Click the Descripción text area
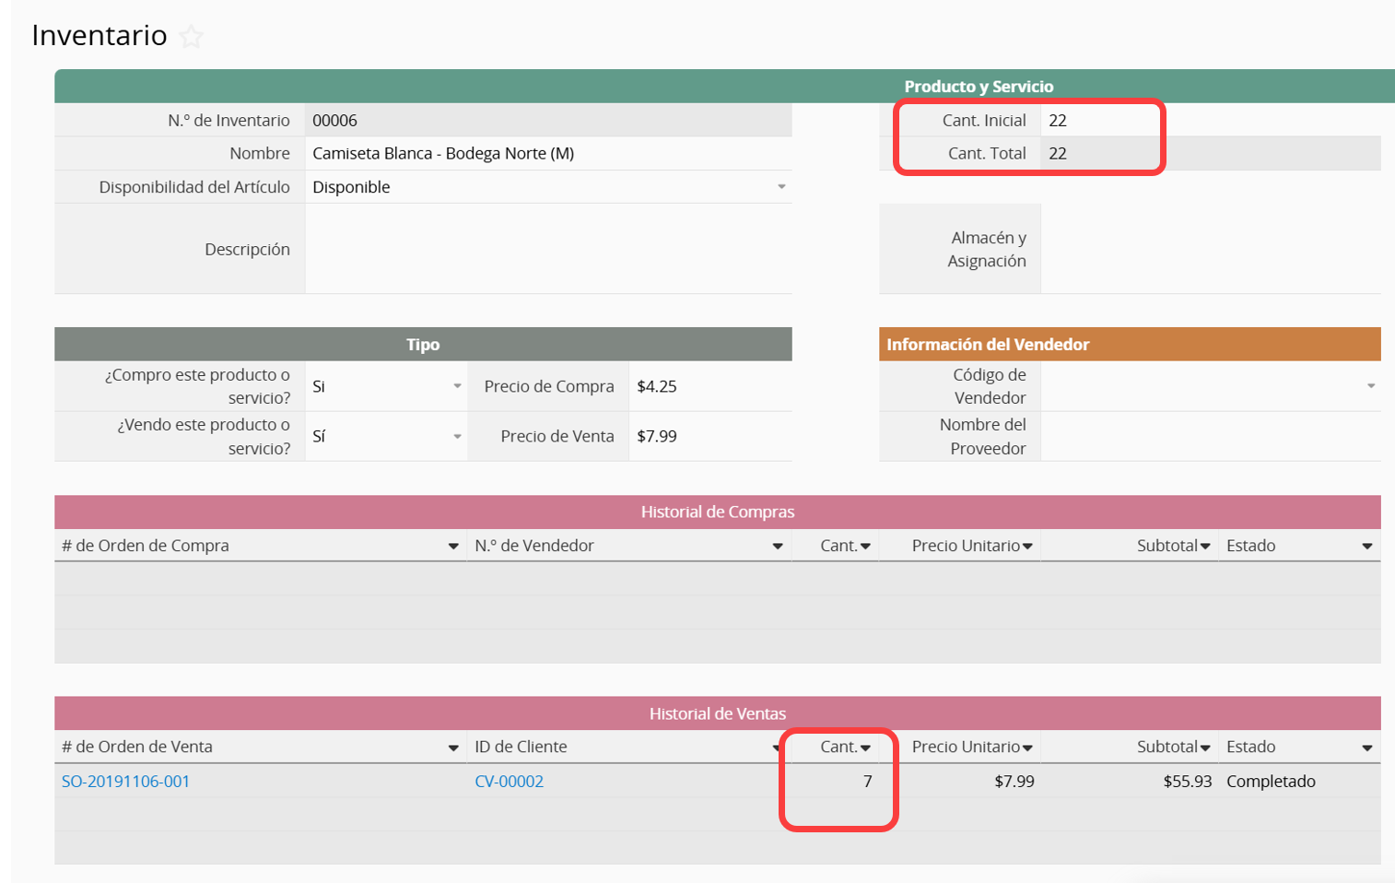 click(x=547, y=249)
